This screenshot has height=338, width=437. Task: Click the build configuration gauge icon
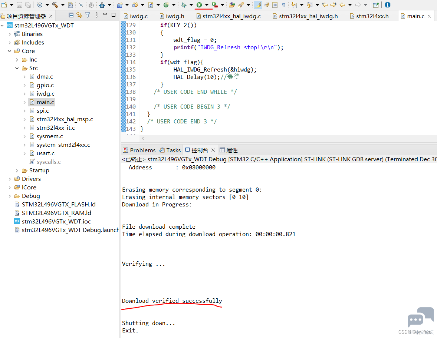tap(40, 5)
